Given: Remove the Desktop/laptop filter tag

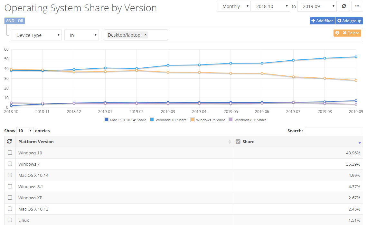Looking at the screenshot, I should (145, 35).
